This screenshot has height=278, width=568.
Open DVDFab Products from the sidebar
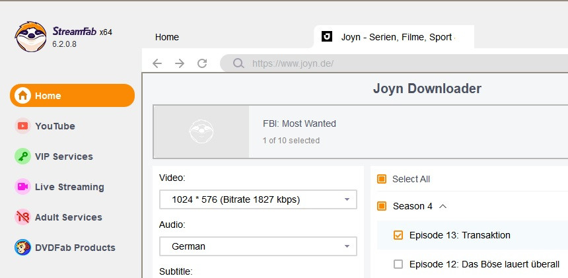pyautogui.click(x=75, y=248)
